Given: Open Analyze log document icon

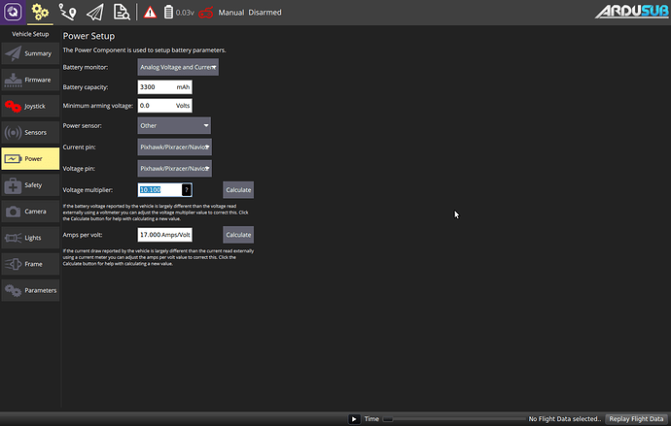Looking at the screenshot, I should (122, 12).
